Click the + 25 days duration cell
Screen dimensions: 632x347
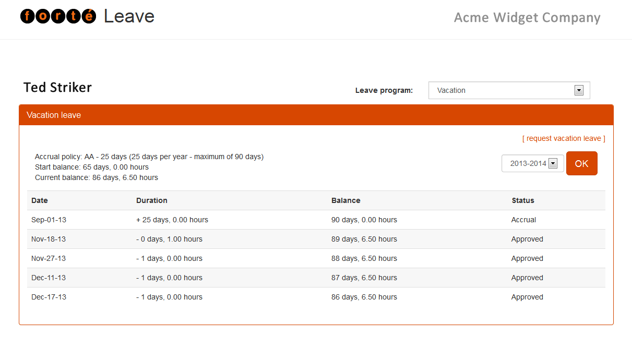[172, 220]
